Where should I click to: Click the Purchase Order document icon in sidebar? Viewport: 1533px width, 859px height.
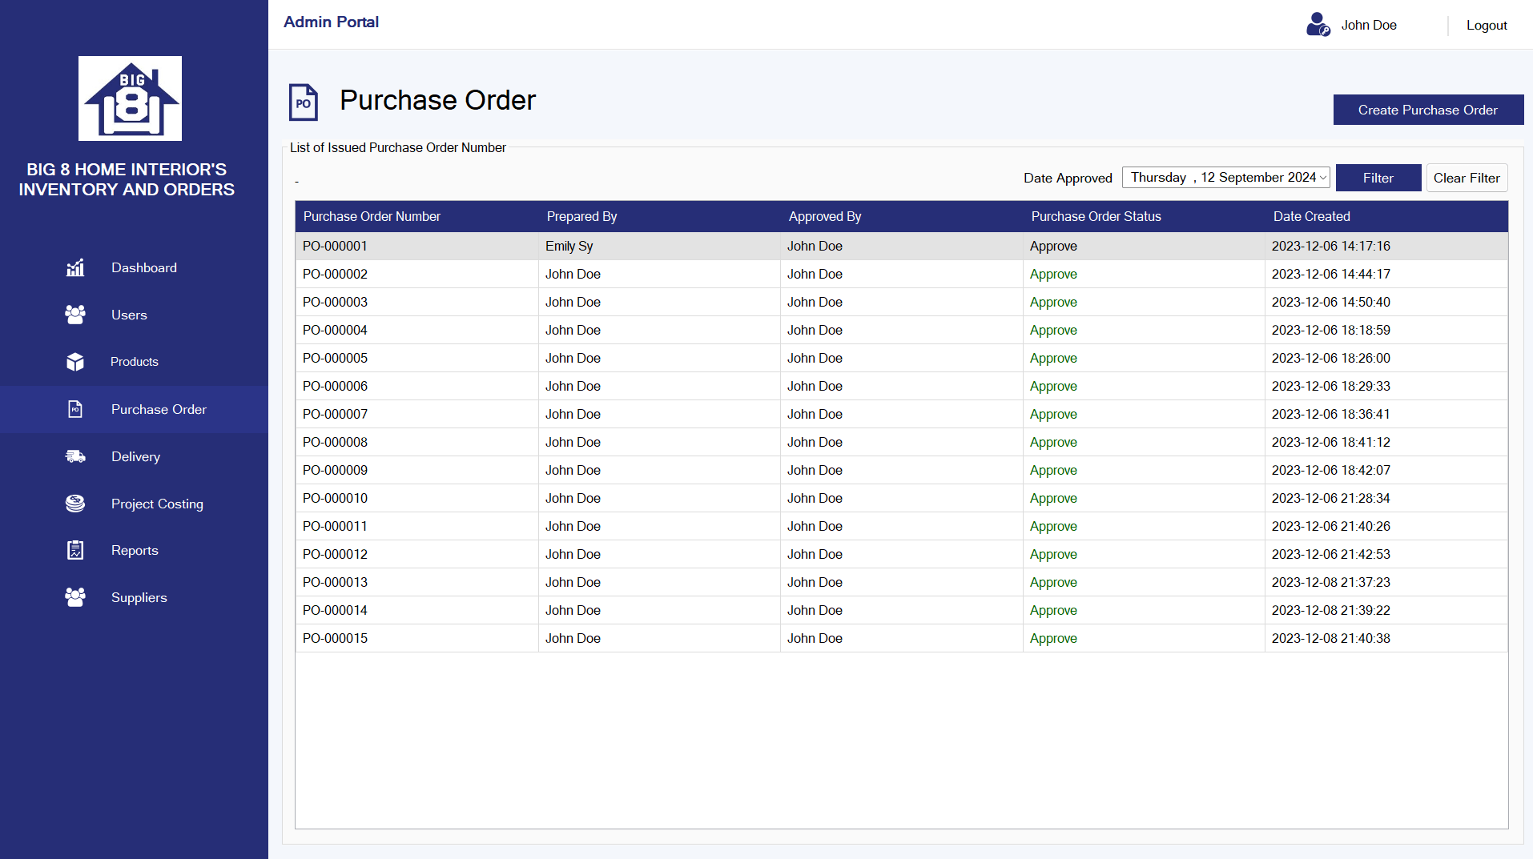coord(75,409)
